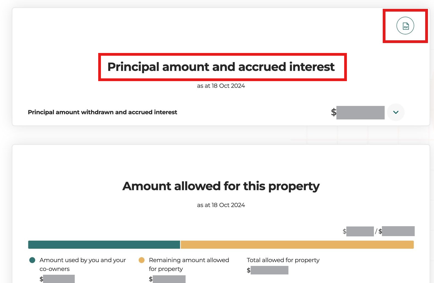Select the date under the Principal amount heading

tap(221, 86)
